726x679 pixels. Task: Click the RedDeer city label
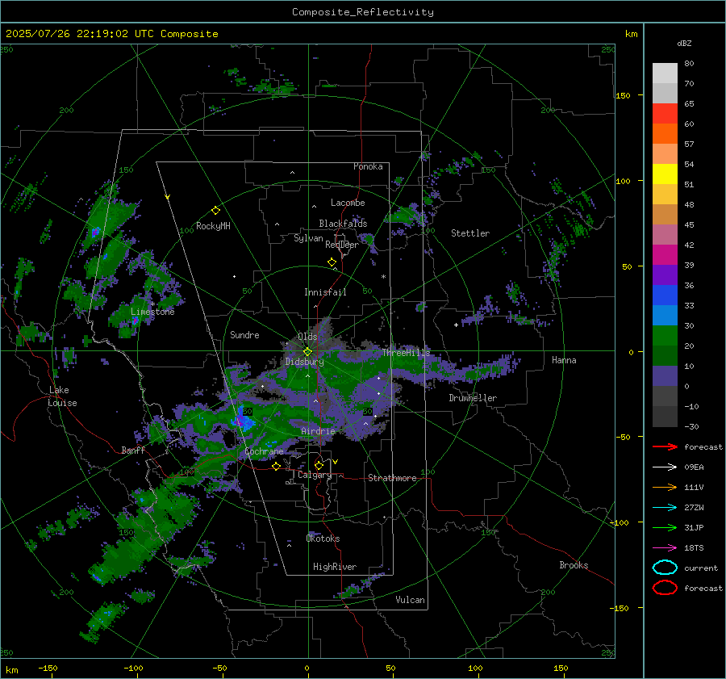click(x=342, y=245)
